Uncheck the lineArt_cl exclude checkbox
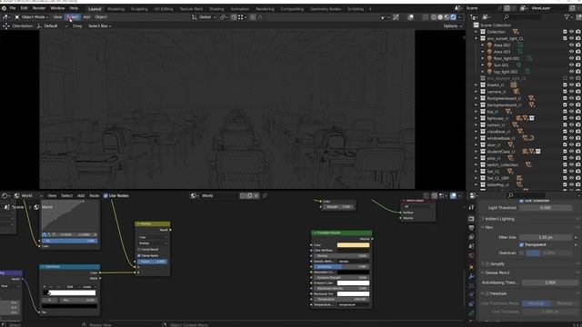The image size is (582, 327). [565, 84]
